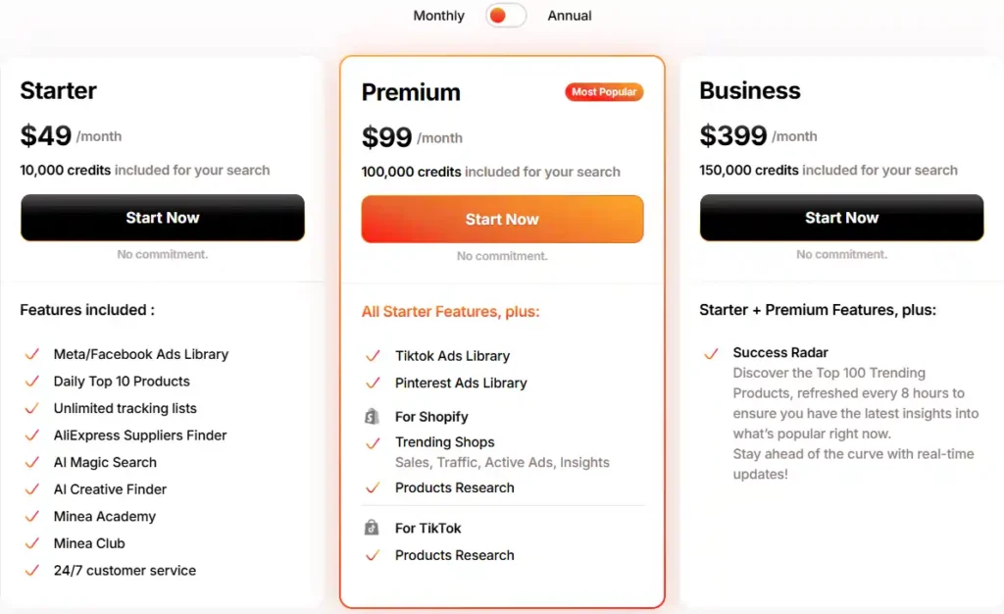Click the checkmark next to Minea Academy

tap(30, 516)
